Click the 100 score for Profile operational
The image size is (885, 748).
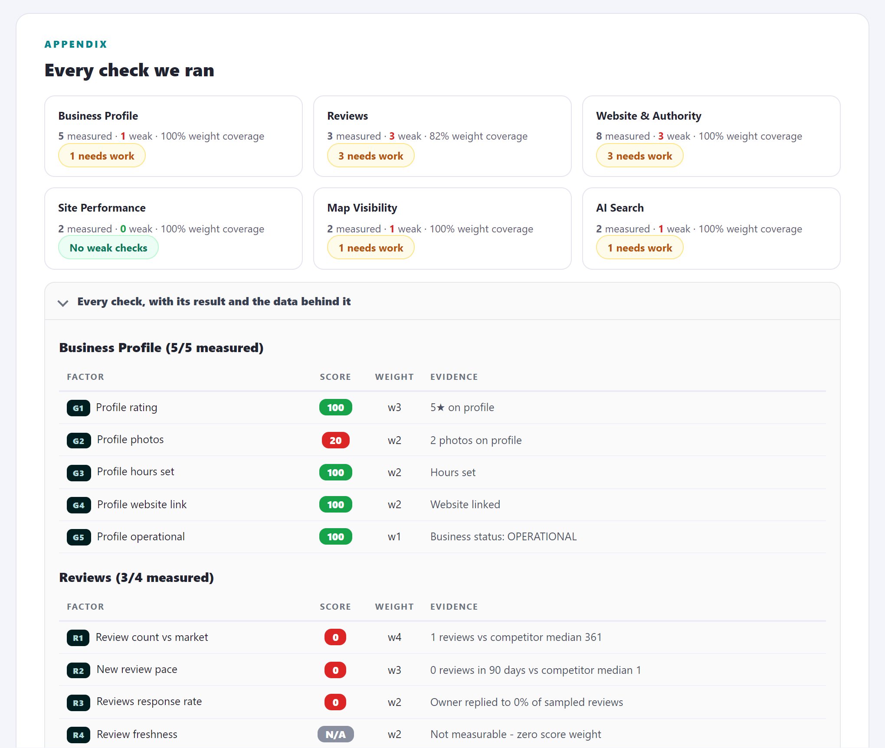point(335,537)
